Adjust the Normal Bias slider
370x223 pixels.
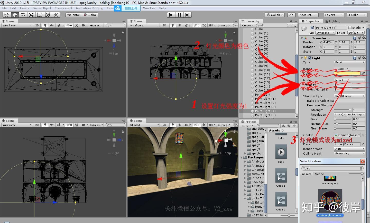343,124
